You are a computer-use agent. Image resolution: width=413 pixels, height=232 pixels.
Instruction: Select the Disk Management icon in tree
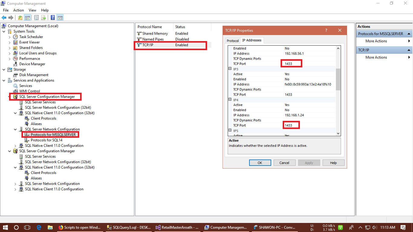tap(15, 75)
